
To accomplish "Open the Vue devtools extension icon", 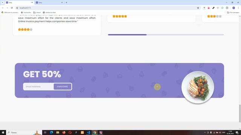I will pos(204,8).
